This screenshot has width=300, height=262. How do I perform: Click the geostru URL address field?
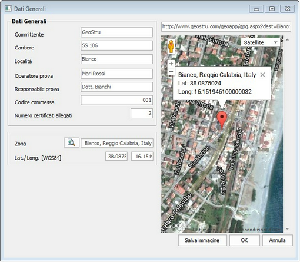226,26
